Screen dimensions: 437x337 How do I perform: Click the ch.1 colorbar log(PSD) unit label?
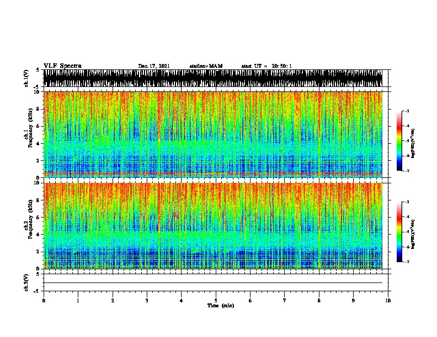[413, 143]
